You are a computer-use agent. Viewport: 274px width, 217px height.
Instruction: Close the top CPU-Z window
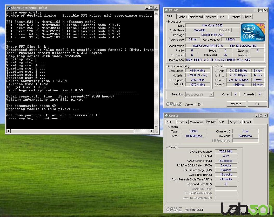(265, 10)
